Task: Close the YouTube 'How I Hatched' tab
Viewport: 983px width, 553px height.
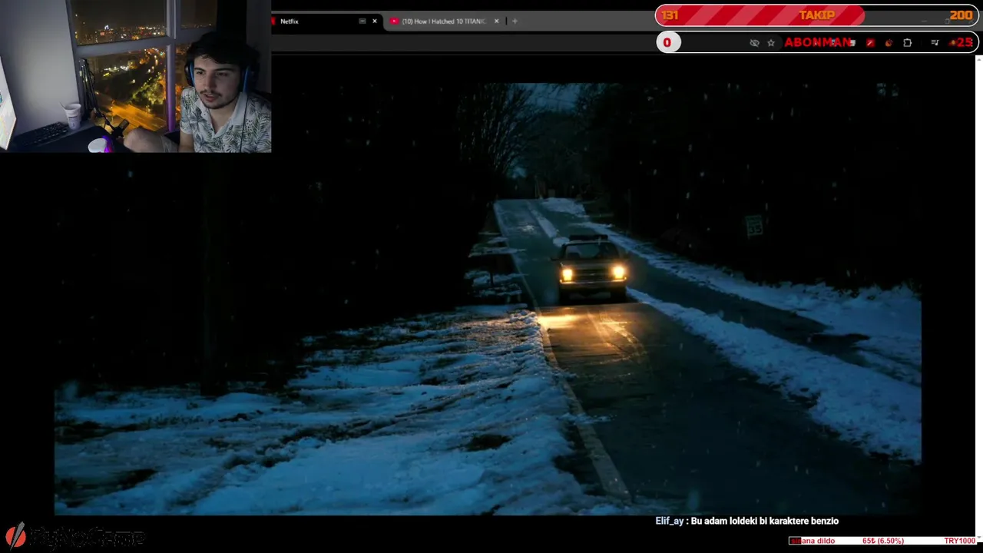Action: tap(497, 22)
